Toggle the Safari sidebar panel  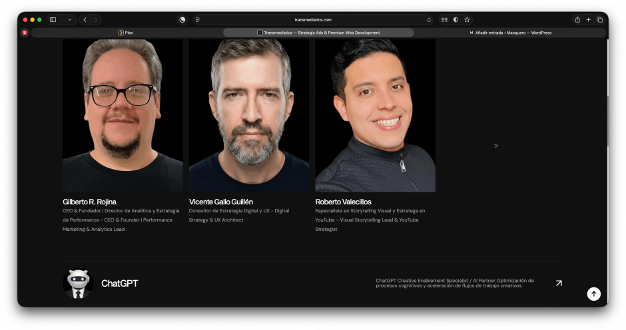point(53,20)
